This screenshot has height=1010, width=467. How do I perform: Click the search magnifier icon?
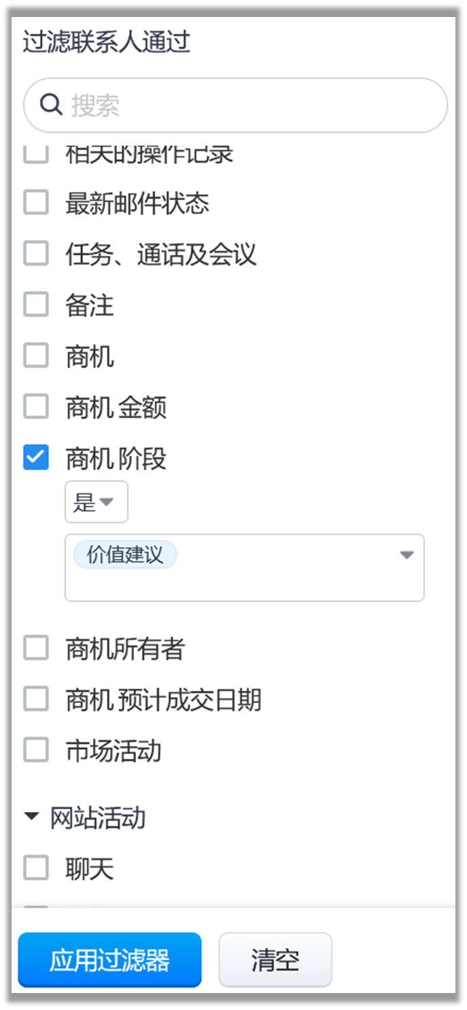(51, 105)
